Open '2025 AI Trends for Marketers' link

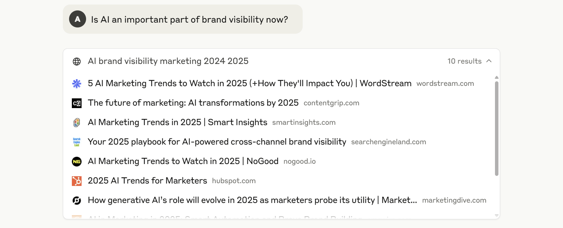pos(147,181)
